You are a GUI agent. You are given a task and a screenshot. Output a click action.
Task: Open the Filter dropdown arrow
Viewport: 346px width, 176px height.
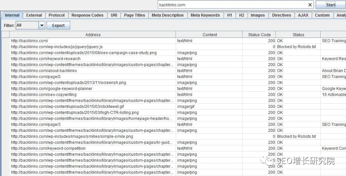(42, 25)
